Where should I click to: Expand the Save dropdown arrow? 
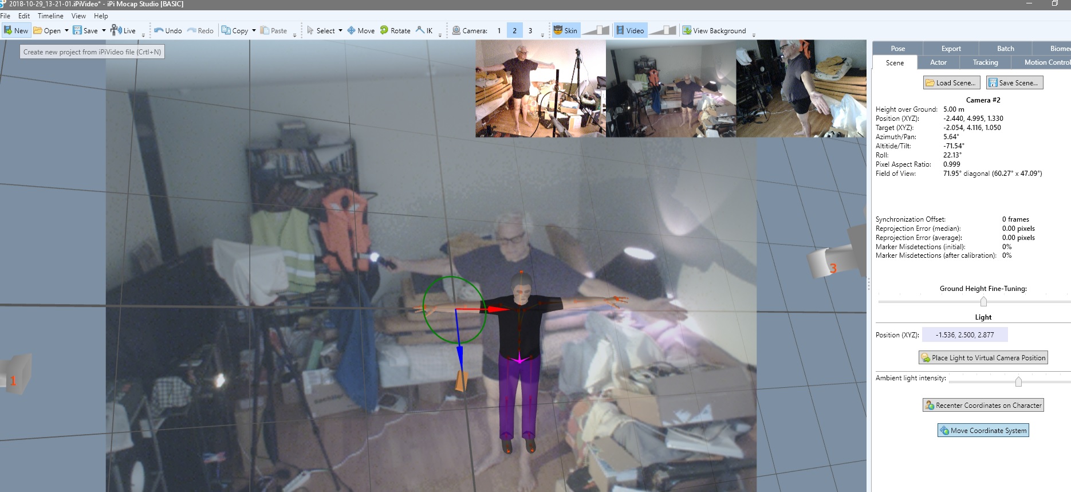point(104,30)
